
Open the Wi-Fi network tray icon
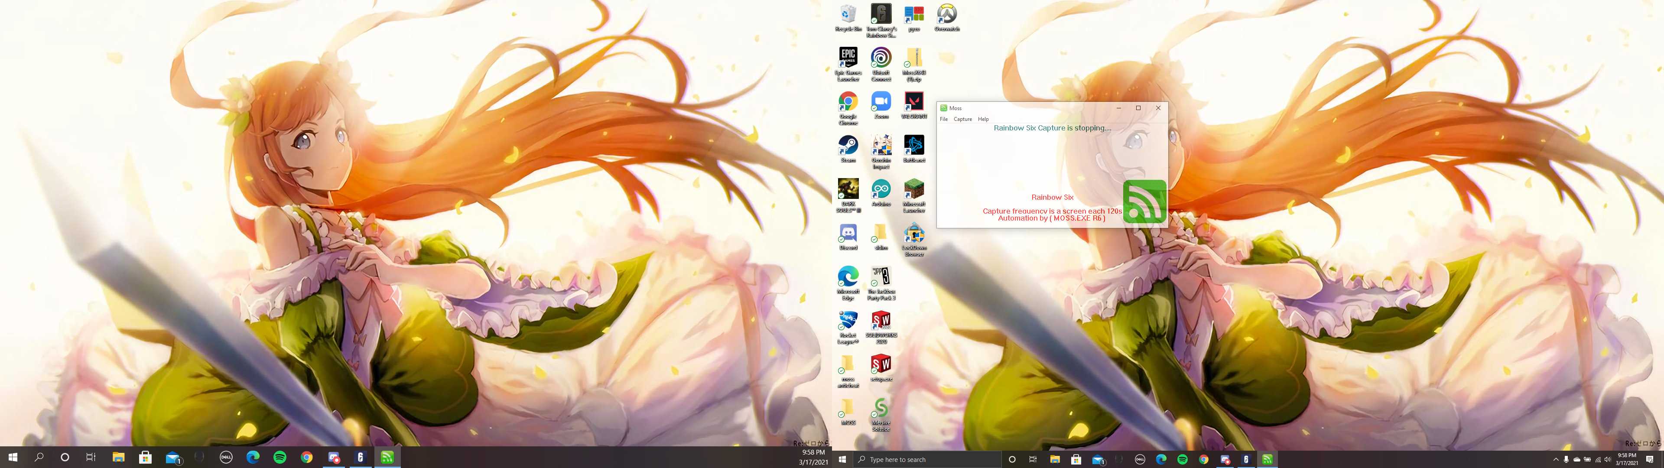[1598, 460]
